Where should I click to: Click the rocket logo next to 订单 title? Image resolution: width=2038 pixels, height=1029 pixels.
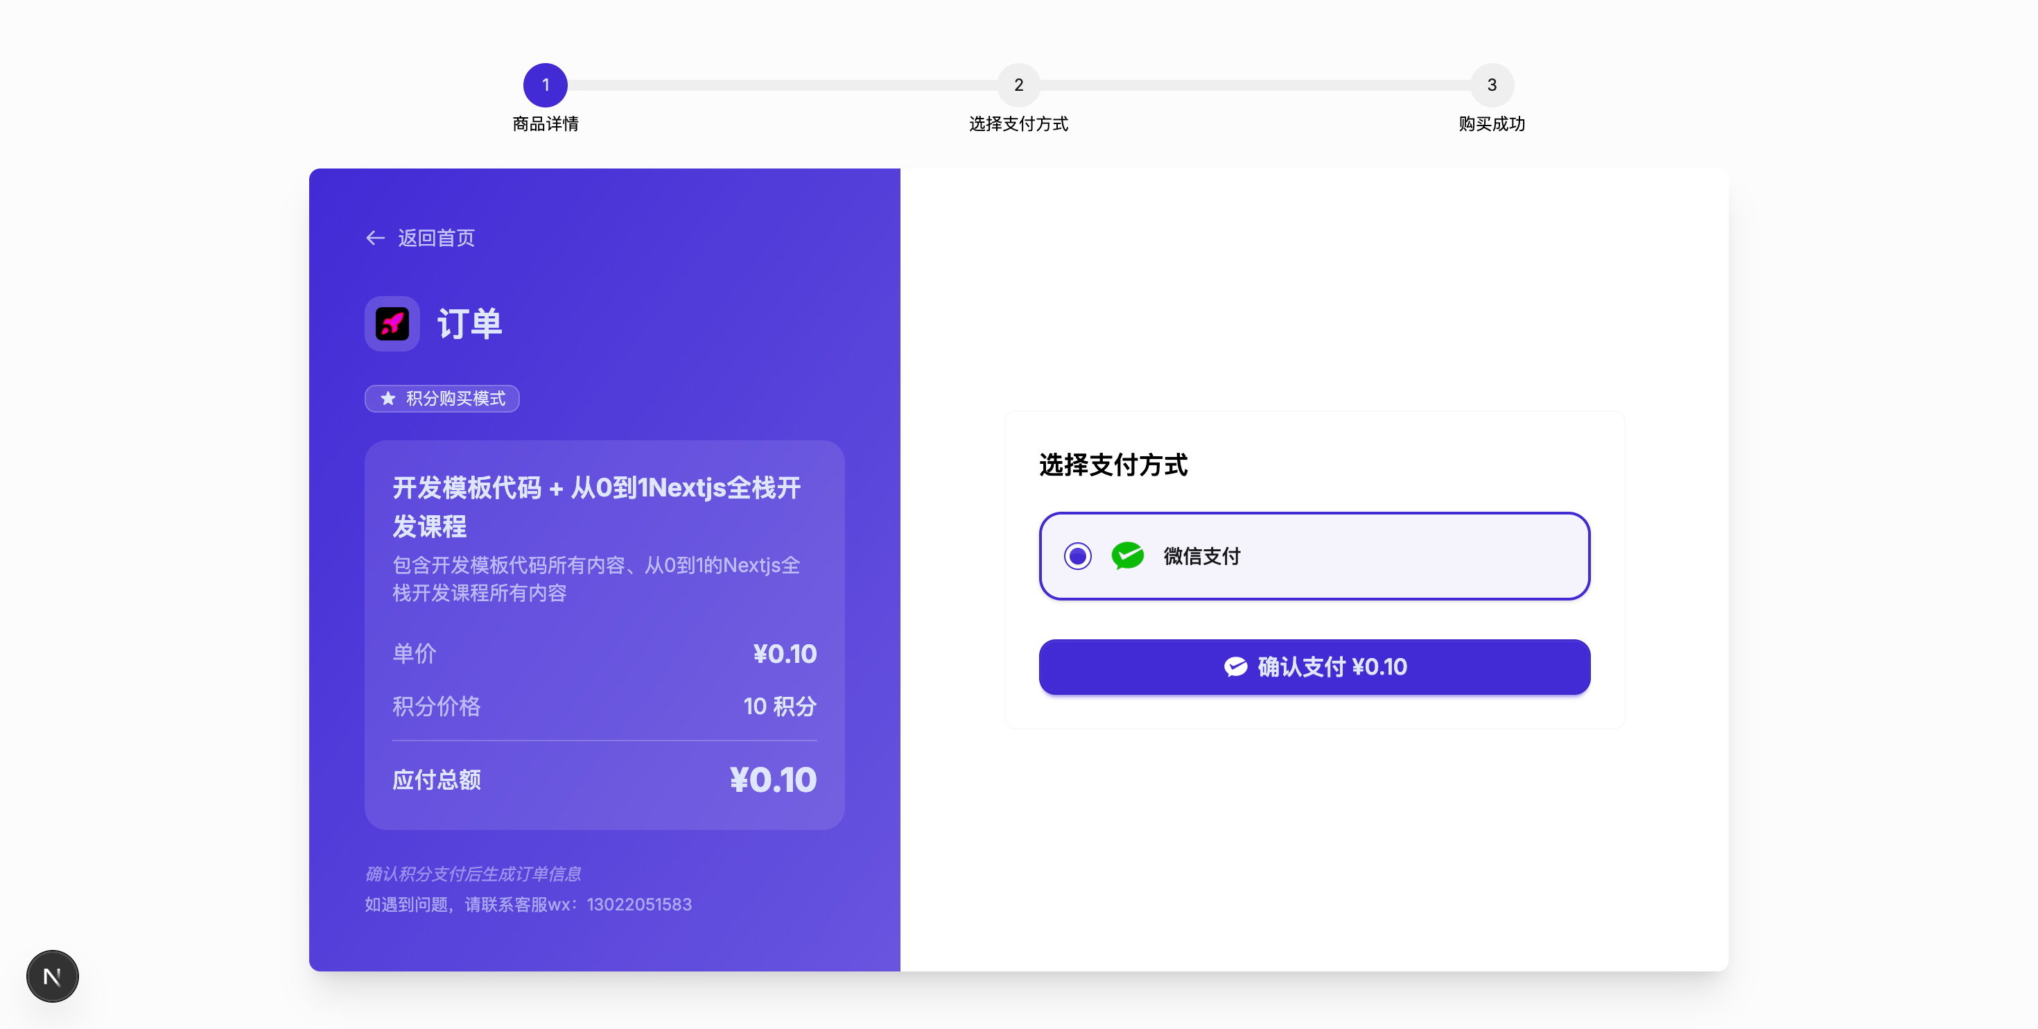click(392, 324)
